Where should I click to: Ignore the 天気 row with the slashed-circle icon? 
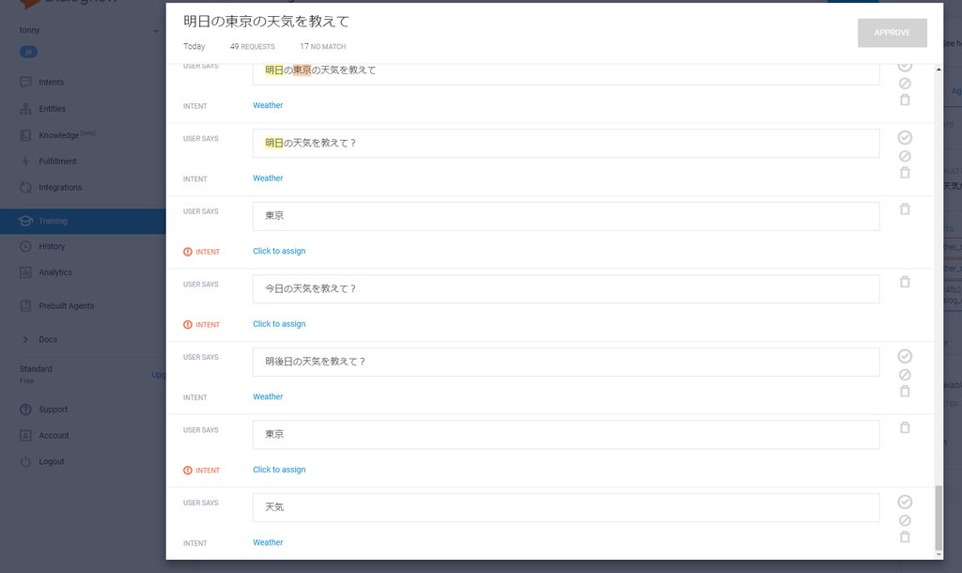[x=905, y=520]
